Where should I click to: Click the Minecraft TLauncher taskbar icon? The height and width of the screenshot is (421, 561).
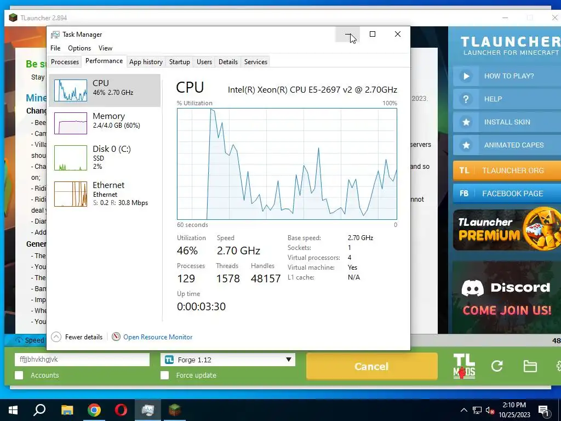pos(175,410)
